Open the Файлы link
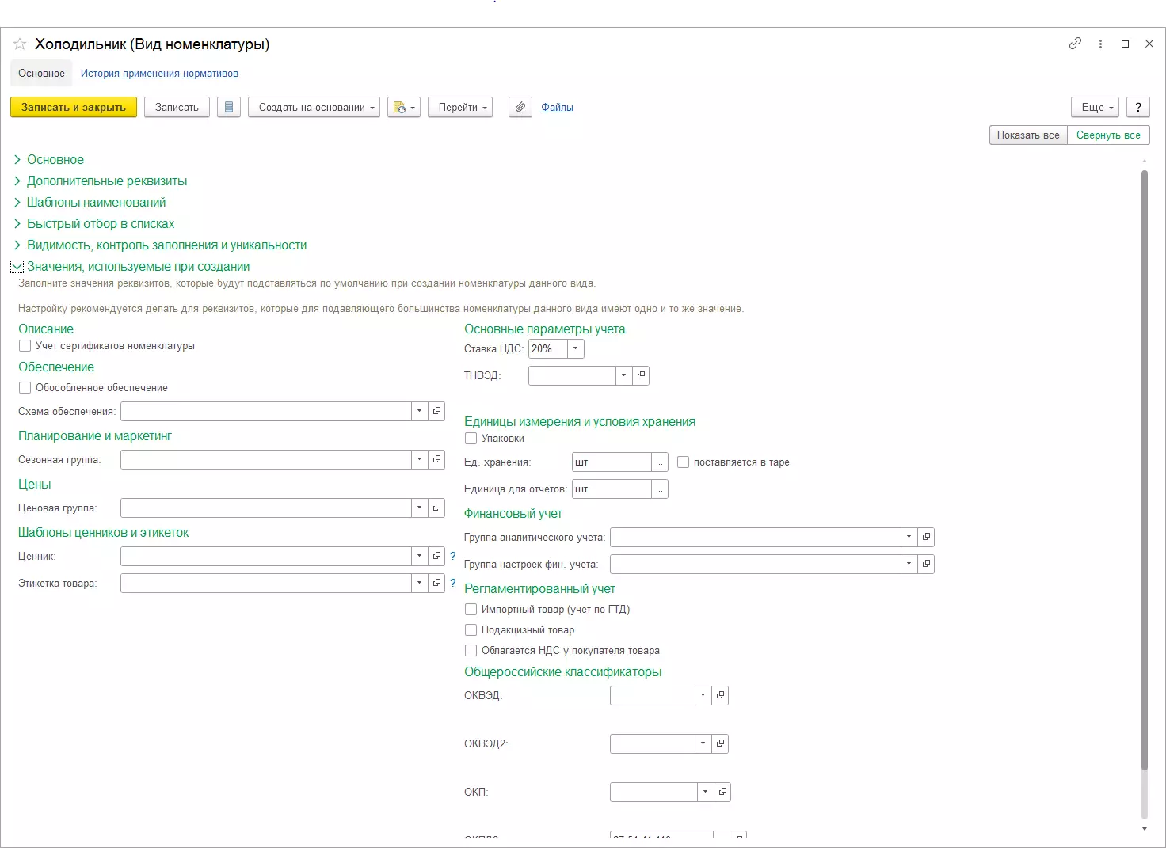Viewport: 1166px width, 848px height. coord(557,108)
